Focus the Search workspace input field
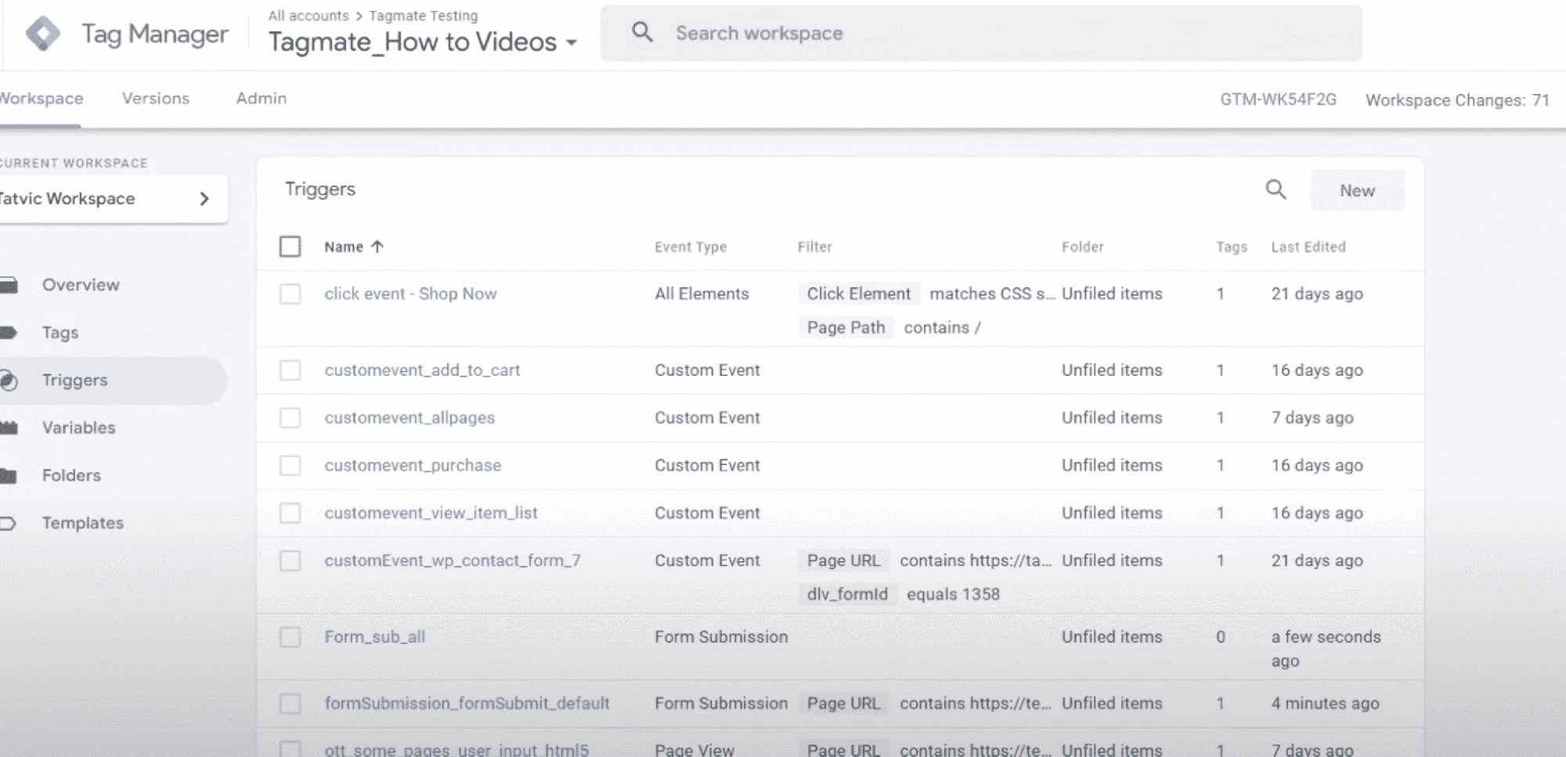 [981, 33]
